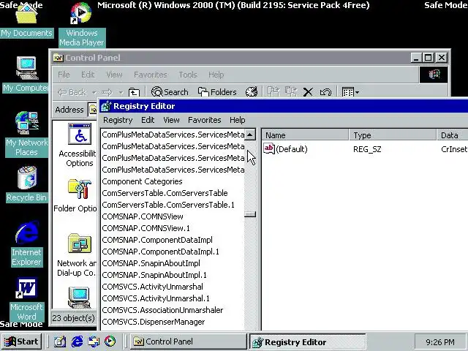Click Show Desktop quick launch icon

60,341
